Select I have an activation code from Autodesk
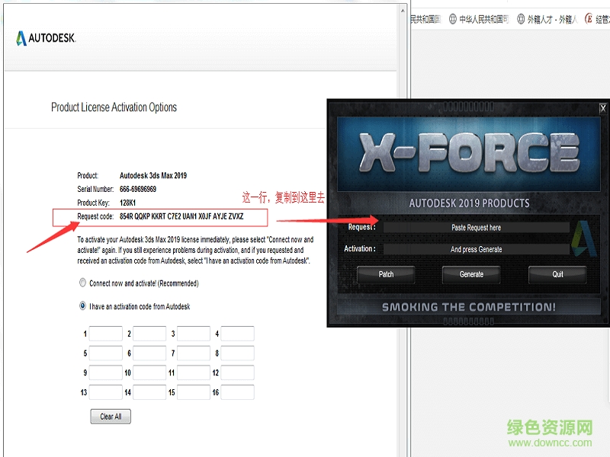The image size is (610, 457). (x=82, y=306)
